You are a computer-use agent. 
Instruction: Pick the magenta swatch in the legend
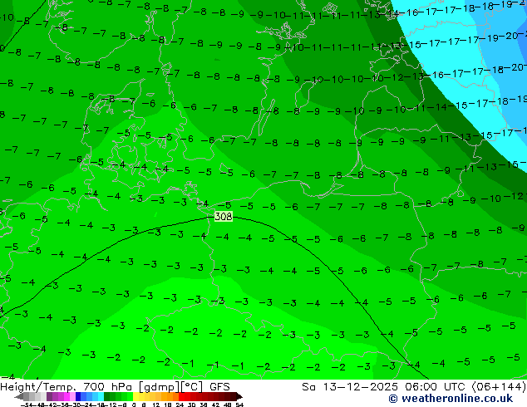66,396
